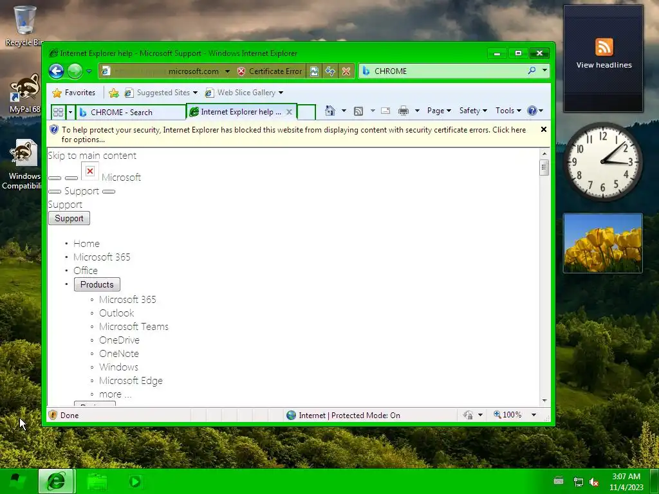
Task: Click the Skip to main content link
Action: coord(92,156)
